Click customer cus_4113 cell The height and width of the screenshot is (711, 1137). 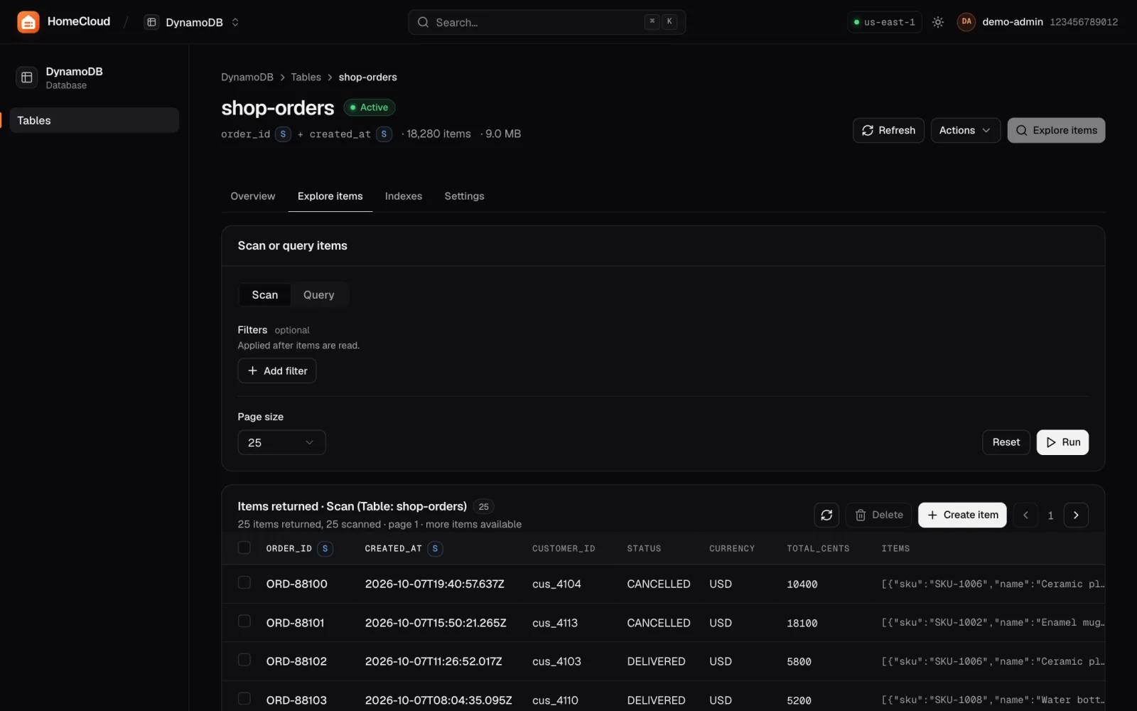point(555,623)
